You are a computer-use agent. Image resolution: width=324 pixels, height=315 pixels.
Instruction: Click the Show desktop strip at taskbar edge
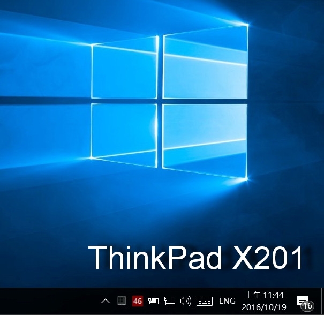pos(322,301)
